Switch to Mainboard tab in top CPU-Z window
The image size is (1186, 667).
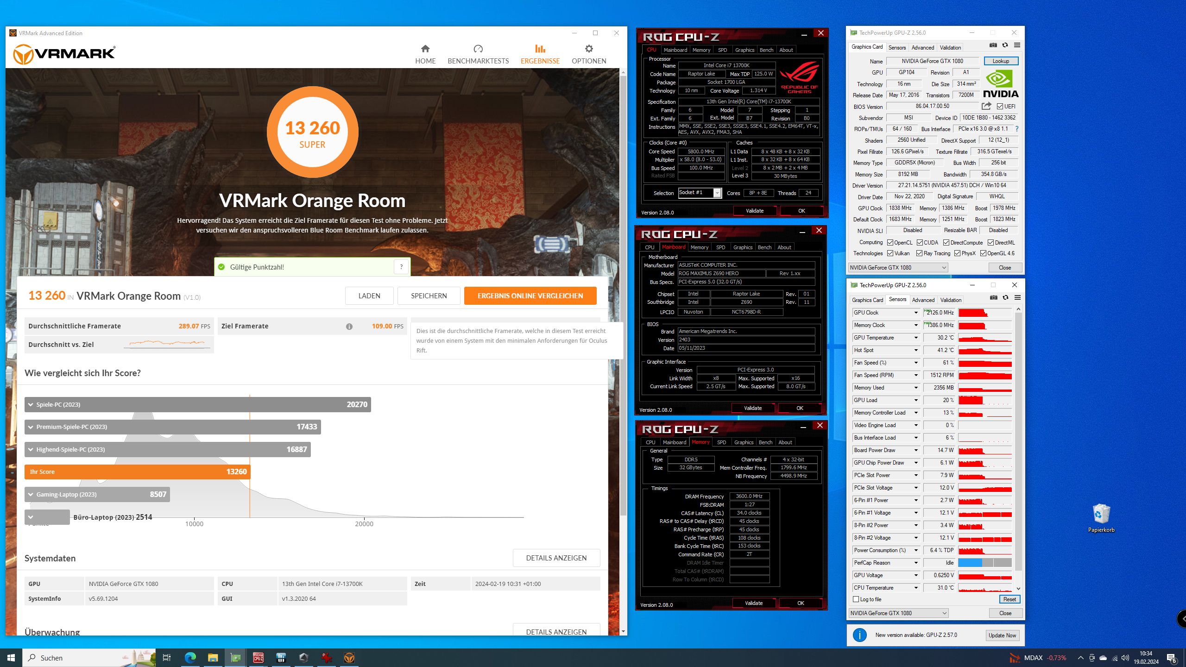tap(675, 50)
